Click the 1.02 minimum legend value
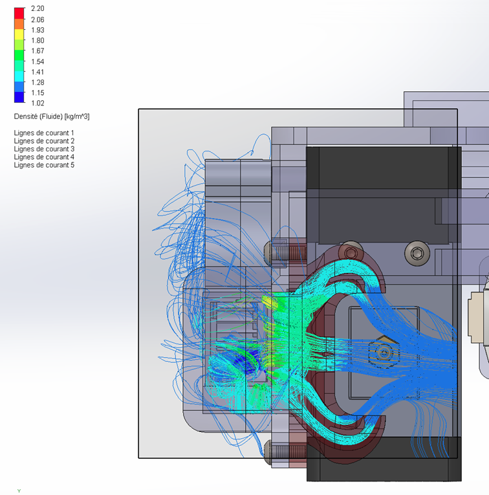The image size is (489, 495). coord(38,104)
